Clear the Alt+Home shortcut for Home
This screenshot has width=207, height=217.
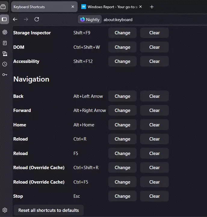(x=154, y=125)
